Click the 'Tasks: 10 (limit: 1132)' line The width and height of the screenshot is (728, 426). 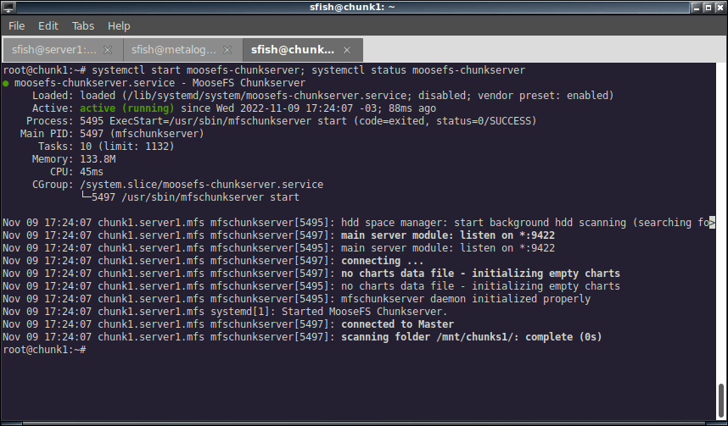[x=106, y=147]
